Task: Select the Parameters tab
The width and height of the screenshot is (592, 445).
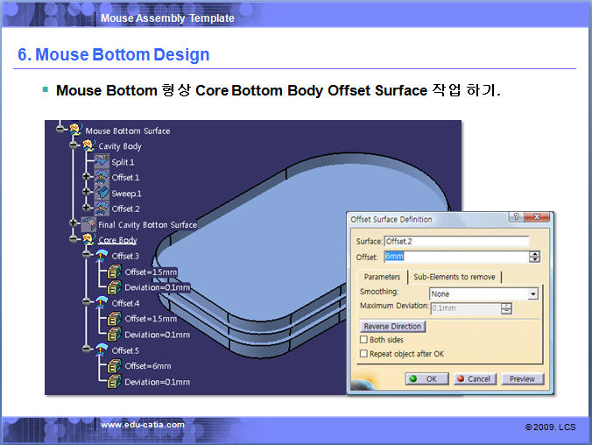Action: (x=382, y=277)
